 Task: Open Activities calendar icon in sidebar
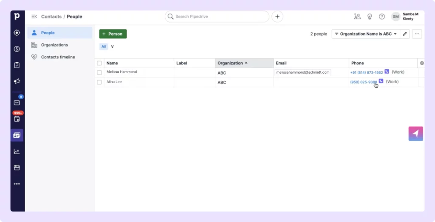coord(17,119)
